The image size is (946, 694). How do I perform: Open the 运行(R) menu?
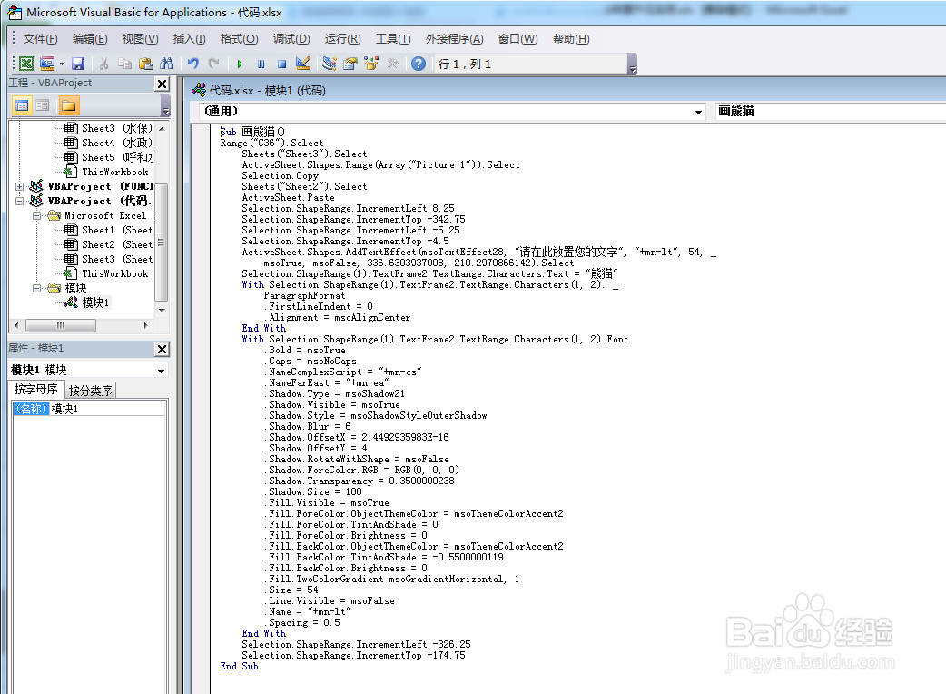pos(342,39)
